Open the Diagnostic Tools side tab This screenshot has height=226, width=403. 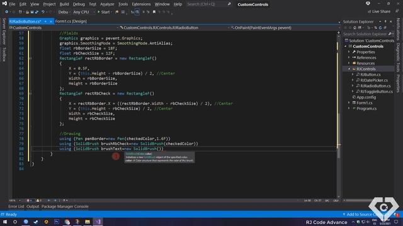(398, 57)
